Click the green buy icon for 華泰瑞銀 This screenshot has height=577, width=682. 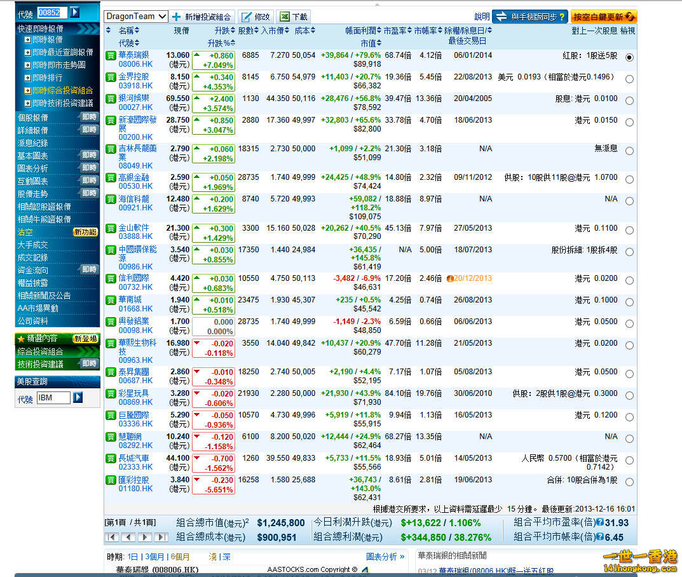coord(111,55)
